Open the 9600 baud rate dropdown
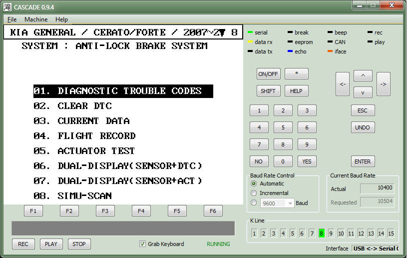This screenshot has height=258, width=409. (x=290, y=203)
